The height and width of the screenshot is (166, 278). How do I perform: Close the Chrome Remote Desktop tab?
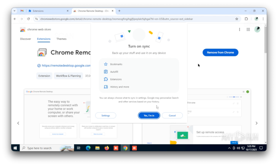click(x=113, y=11)
